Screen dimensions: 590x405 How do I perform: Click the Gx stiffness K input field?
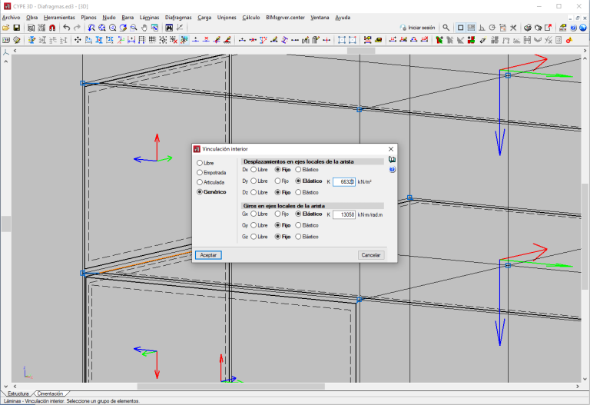(x=344, y=214)
